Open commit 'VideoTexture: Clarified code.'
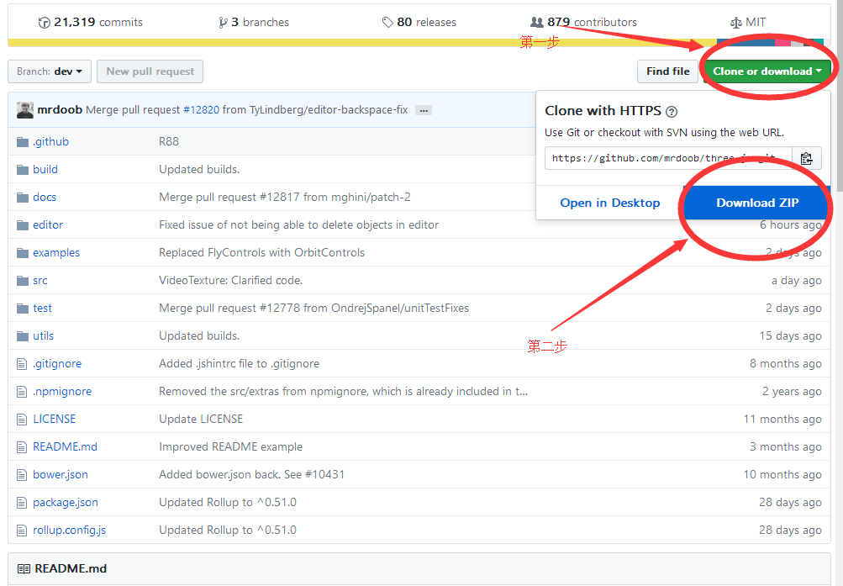843x586 pixels. (x=230, y=281)
